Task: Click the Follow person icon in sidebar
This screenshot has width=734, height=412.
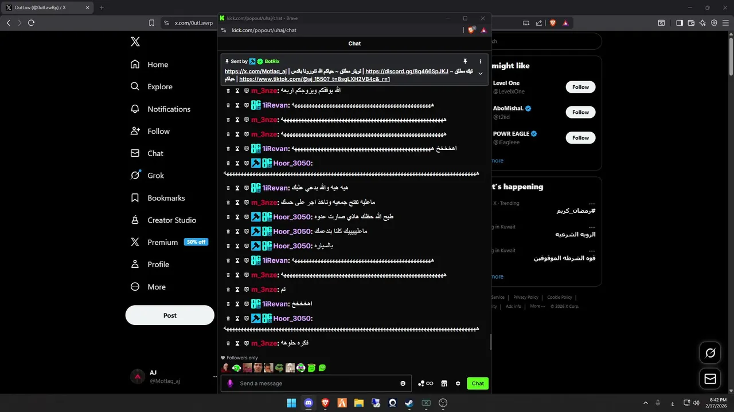Action: [x=135, y=131]
